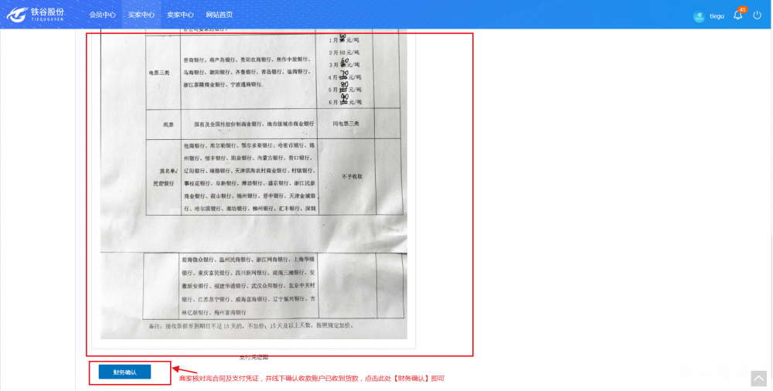Go to 卖家中心 menu
Image resolution: width=773 pixels, height=391 pixels.
pyautogui.click(x=180, y=15)
